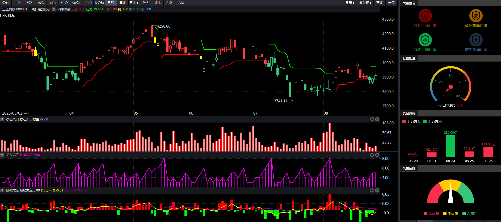This screenshot has width=501, height=222.
Task: Click the 62.45亿 value above 08-21
Action: click(x=432, y=150)
